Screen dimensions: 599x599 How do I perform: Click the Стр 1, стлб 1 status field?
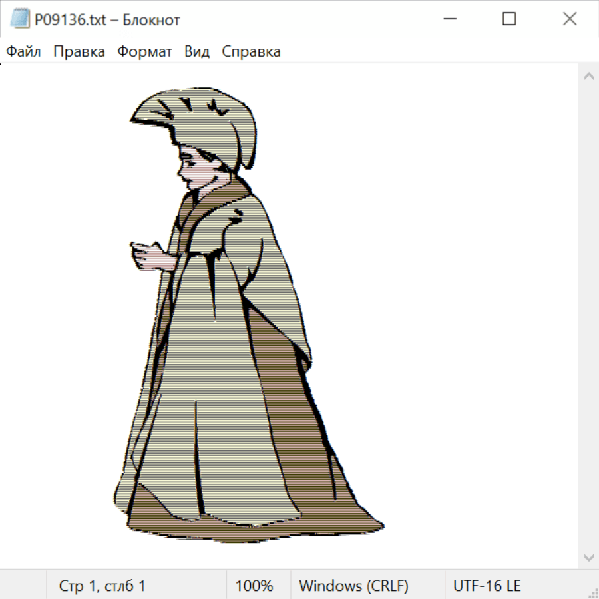click(102, 586)
